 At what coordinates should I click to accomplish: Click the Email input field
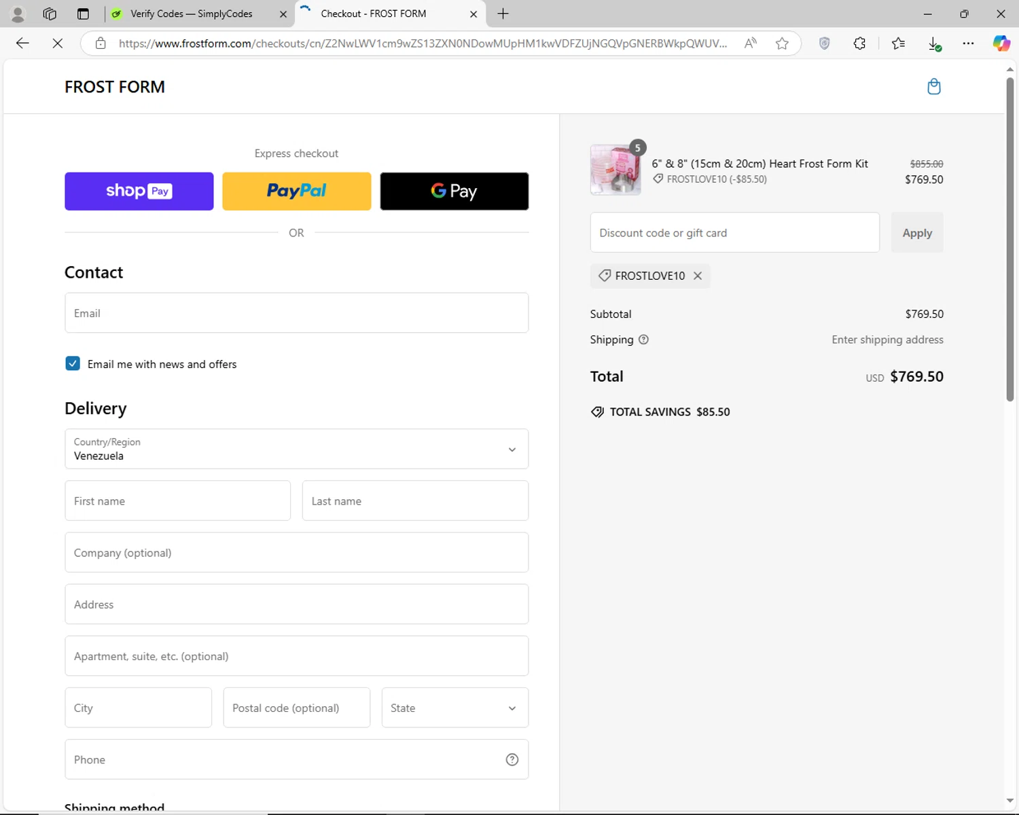click(297, 313)
